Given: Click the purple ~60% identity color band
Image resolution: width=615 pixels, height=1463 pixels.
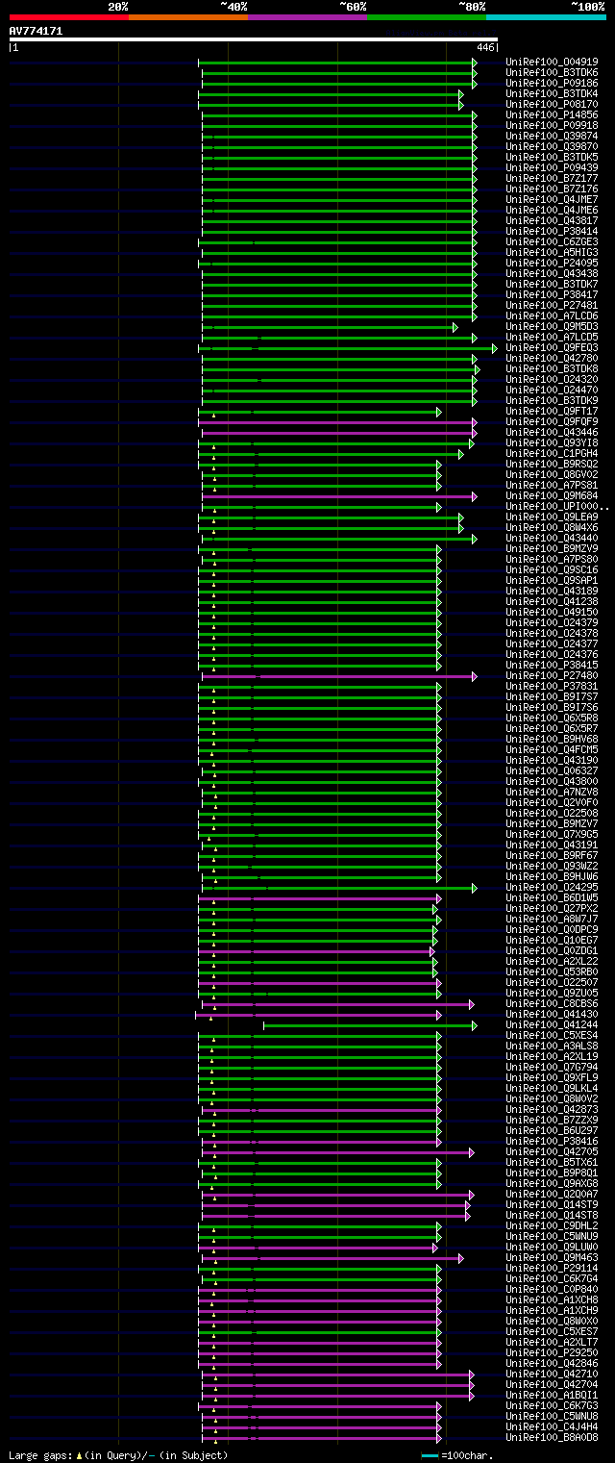Looking at the screenshot, I should coord(307,17).
